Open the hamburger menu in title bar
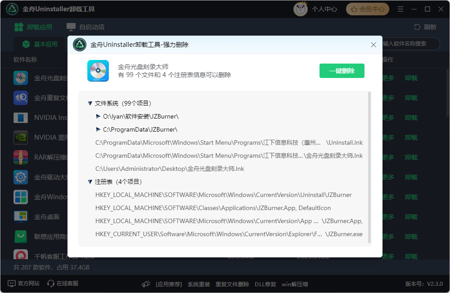Screen dimensions: 450x293 400,9
